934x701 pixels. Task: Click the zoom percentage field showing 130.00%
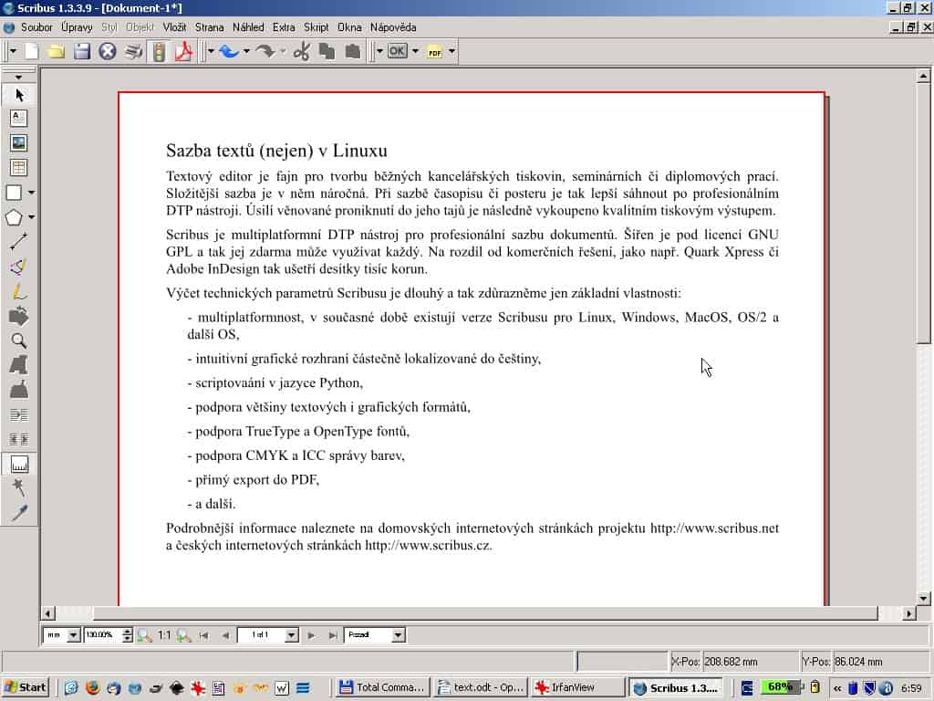(102, 635)
